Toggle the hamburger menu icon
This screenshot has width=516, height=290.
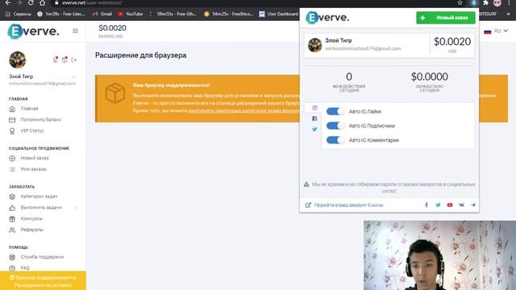[x=75, y=31]
